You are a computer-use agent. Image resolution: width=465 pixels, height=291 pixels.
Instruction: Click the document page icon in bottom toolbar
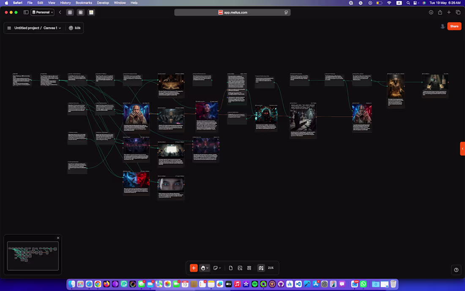231,268
